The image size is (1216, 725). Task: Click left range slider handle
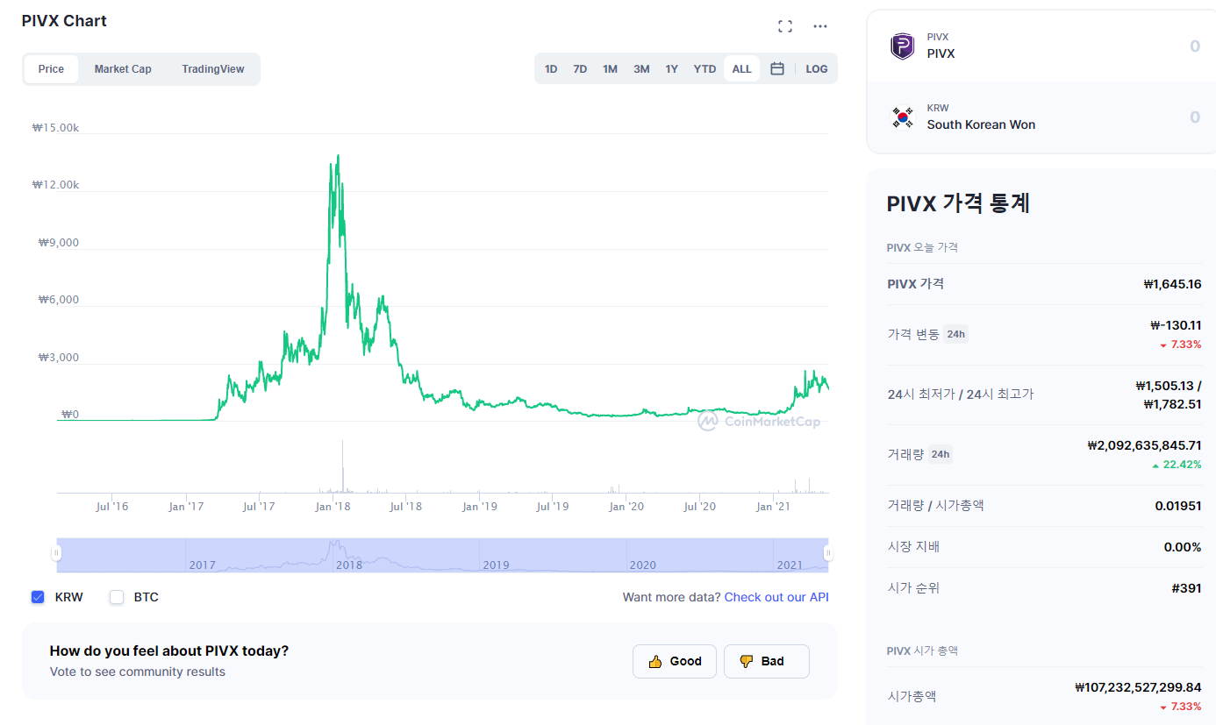click(x=56, y=553)
